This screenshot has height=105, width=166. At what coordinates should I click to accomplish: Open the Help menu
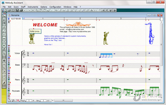[x=76, y=7]
